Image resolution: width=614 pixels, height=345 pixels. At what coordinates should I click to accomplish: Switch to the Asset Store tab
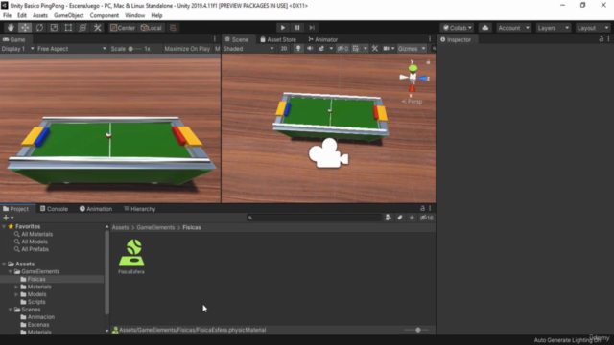[278, 39]
